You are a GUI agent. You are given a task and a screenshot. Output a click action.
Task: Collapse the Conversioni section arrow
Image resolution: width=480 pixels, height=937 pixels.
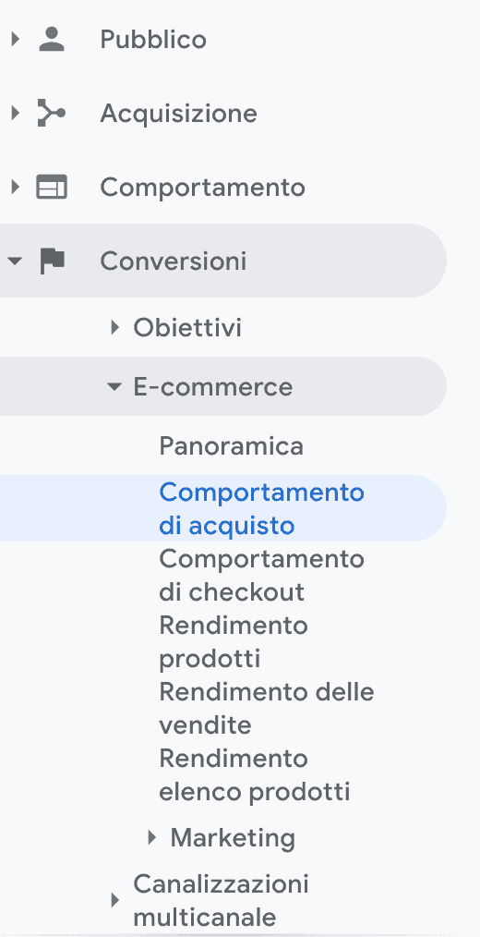pos(15,262)
